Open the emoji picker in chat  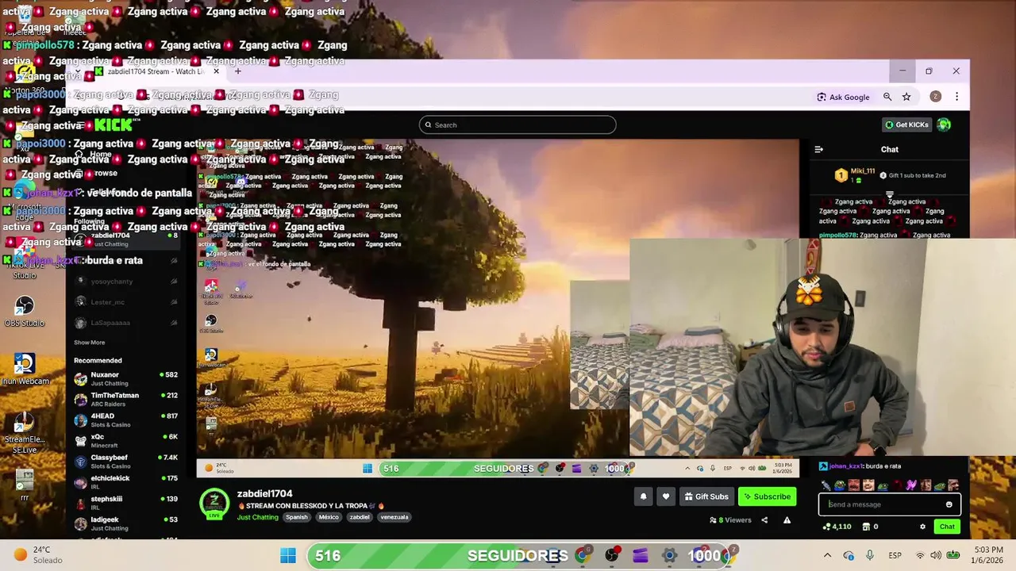949,504
